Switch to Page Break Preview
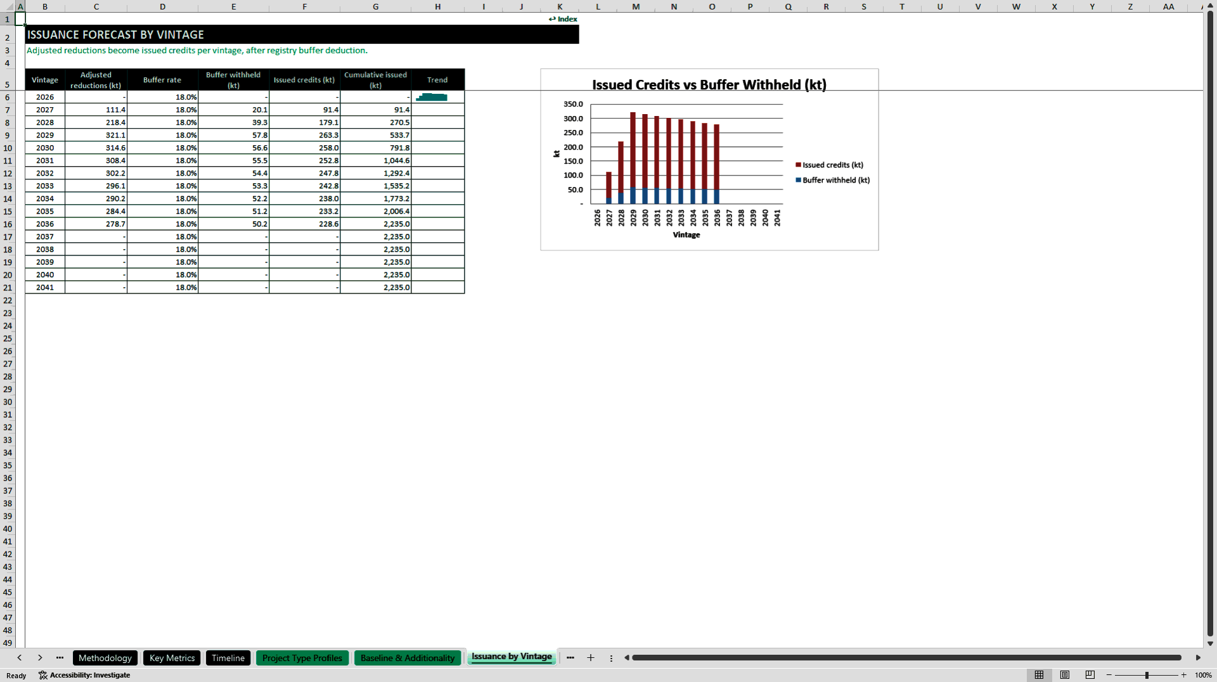This screenshot has height=682, width=1217. pyautogui.click(x=1090, y=675)
